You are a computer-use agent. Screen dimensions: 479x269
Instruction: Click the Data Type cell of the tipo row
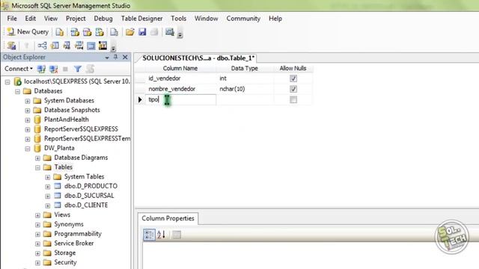(245, 99)
